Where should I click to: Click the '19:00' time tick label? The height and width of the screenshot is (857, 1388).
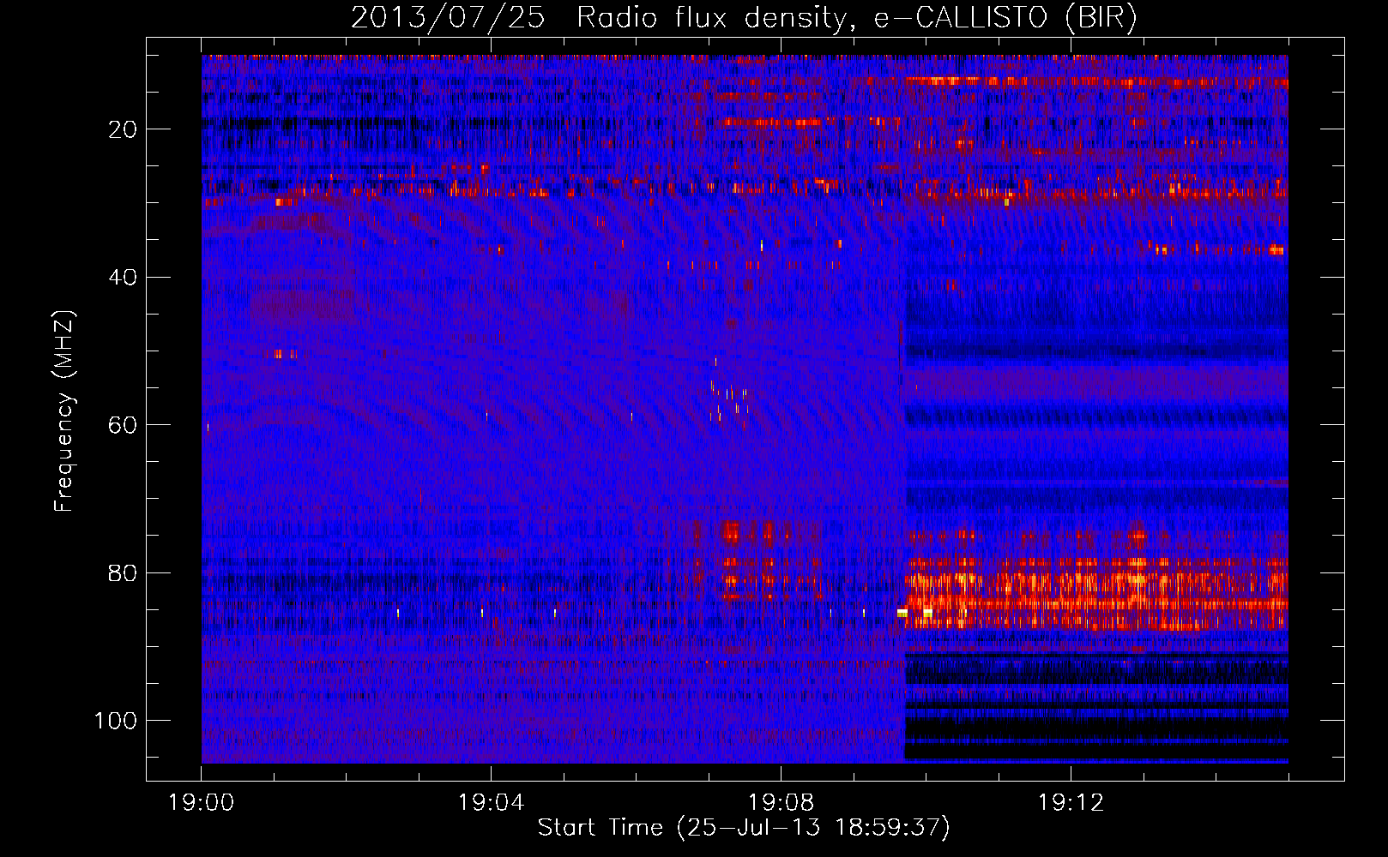point(201,803)
